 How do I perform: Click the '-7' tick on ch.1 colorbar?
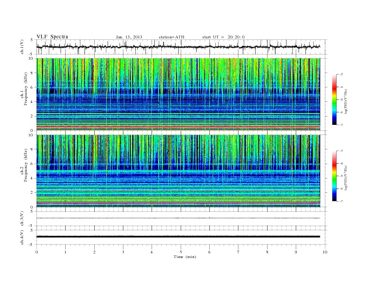[341, 125]
